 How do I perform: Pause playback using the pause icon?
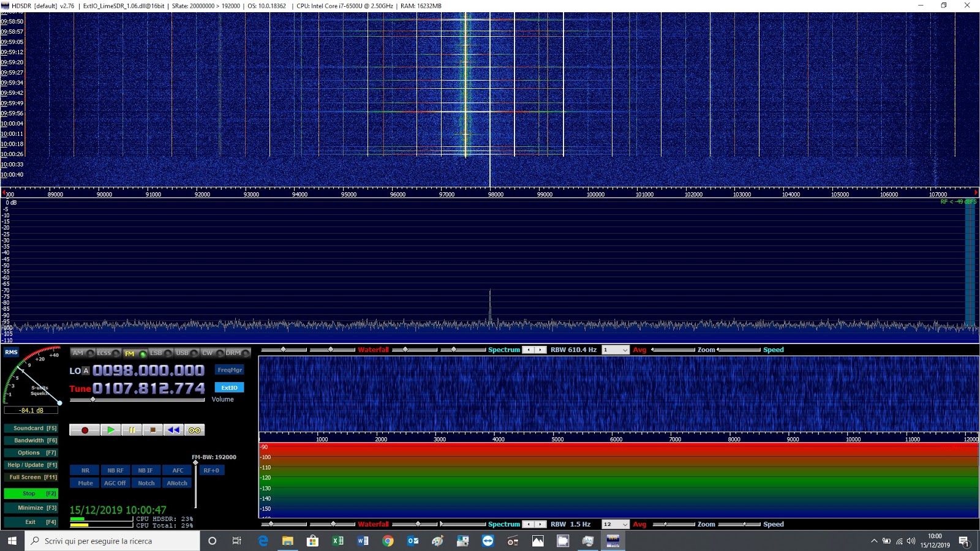point(132,429)
